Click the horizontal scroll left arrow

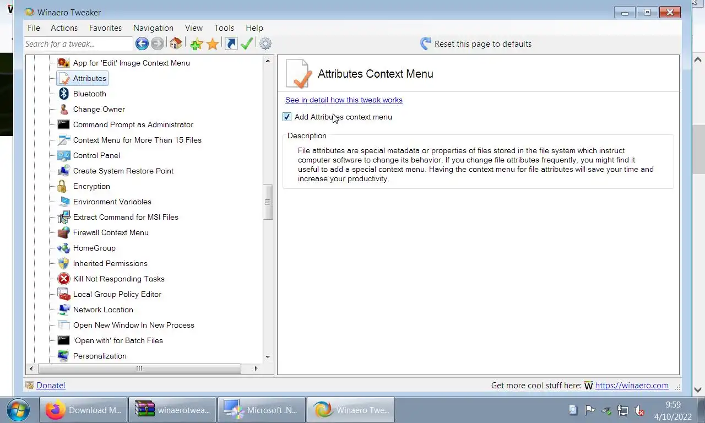(x=31, y=368)
